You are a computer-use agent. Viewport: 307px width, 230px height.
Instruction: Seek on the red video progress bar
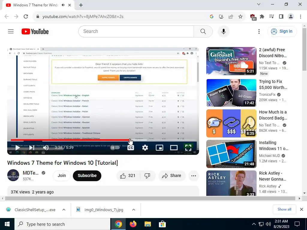79,140
